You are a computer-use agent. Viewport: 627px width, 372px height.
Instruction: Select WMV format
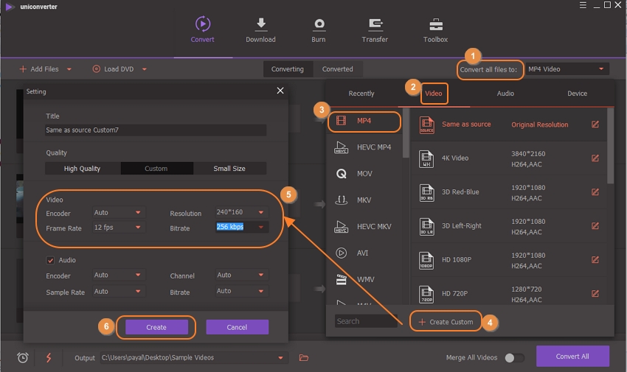(x=364, y=279)
